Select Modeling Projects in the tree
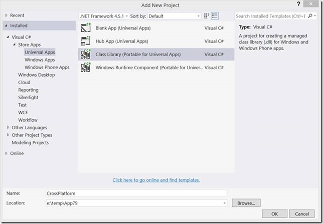The width and height of the screenshot is (323, 224). 30,143
